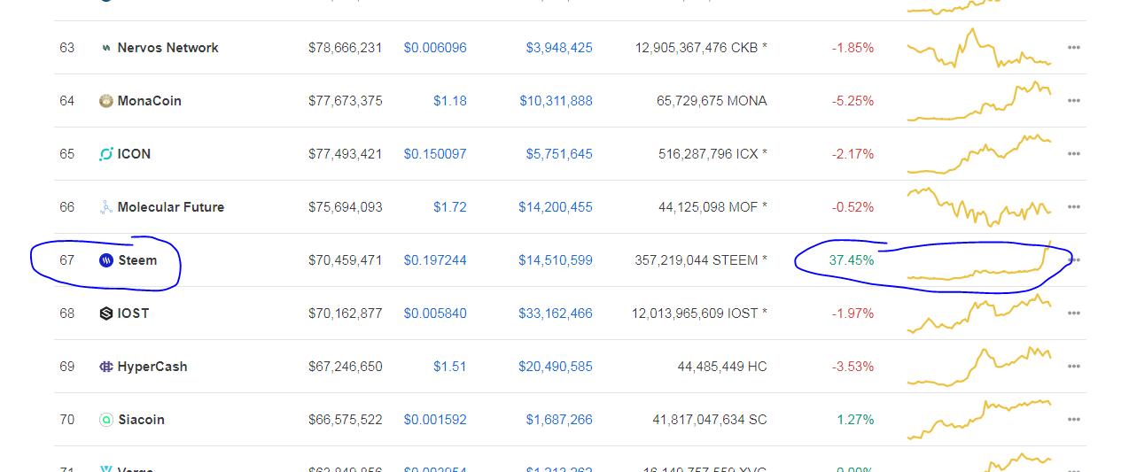Click Siacoin volume $1,687,266

[x=559, y=420]
